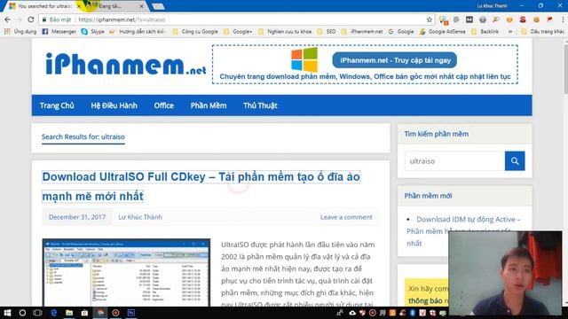Image resolution: width=568 pixels, height=319 pixels.
Task: Open the Nghien cuu tu khoa folder
Action: (x=285, y=32)
